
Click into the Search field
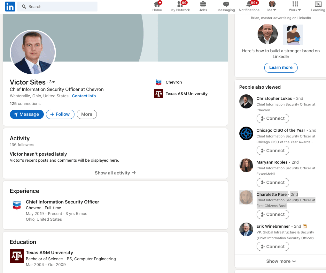[x=57, y=6]
